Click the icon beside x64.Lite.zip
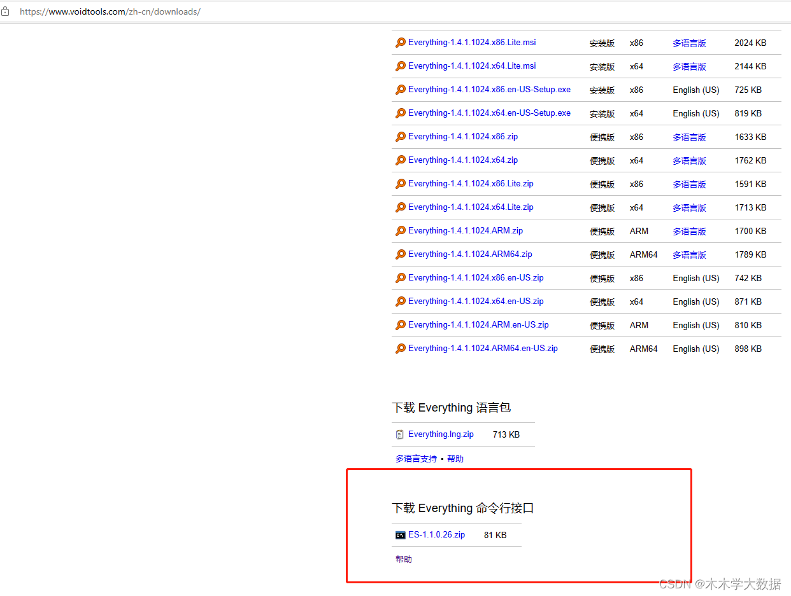Image resolution: width=791 pixels, height=596 pixels. click(400, 207)
